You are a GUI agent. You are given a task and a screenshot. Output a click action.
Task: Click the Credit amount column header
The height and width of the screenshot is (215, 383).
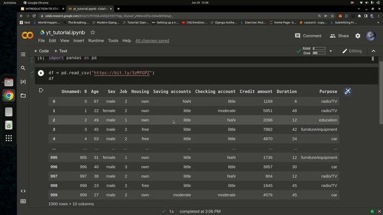click(x=256, y=91)
